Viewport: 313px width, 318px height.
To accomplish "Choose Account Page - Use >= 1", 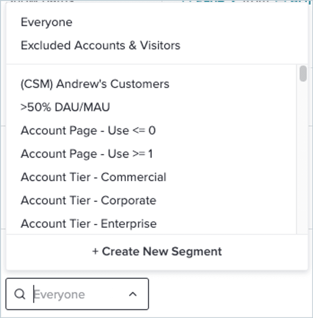I will (x=86, y=154).
